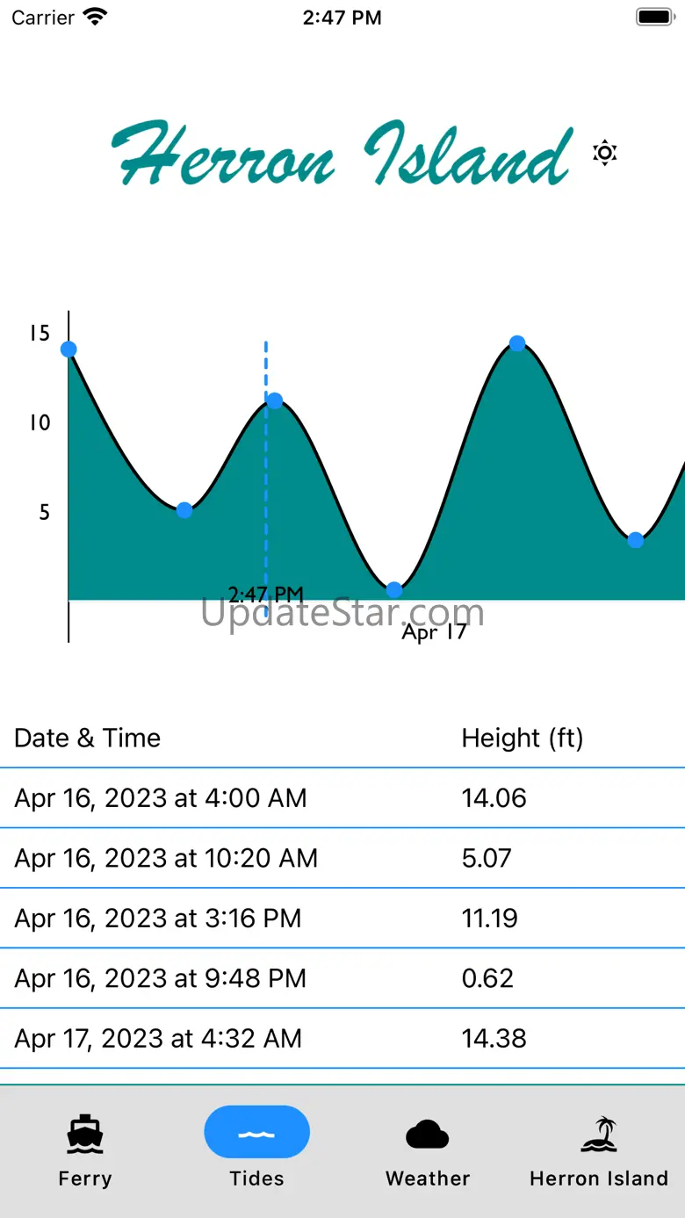This screenshot has height=1218, width=685.
Task: Tap the Herron Island title
Action: 342,154
